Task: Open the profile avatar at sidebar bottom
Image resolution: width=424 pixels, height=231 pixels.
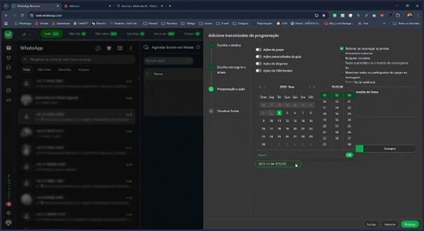Action: click(8, 223)
